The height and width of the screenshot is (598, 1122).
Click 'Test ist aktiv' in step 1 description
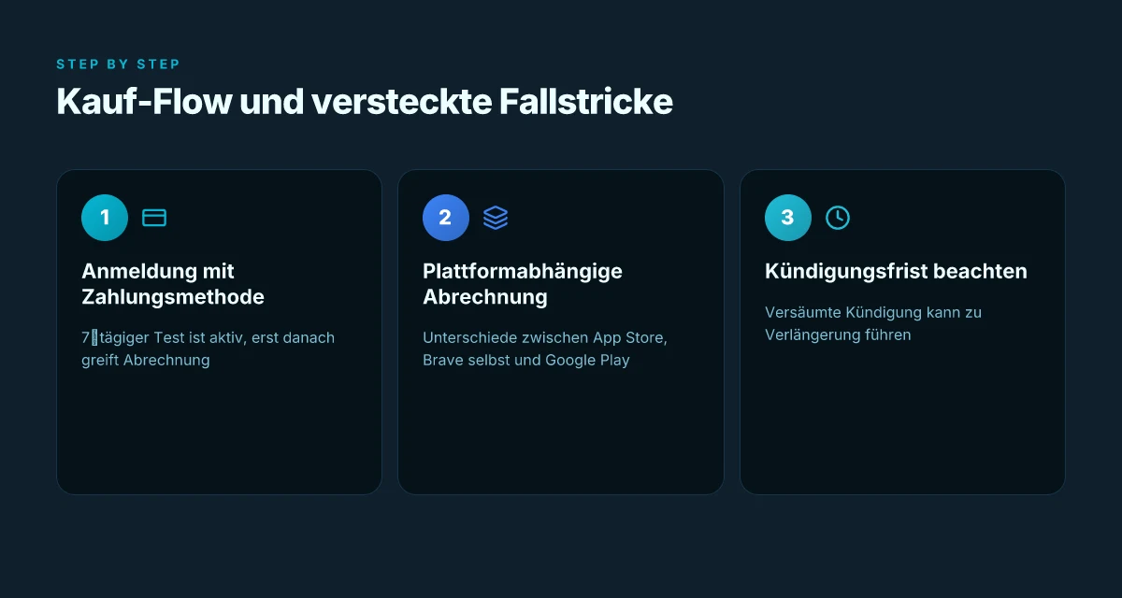click(203, 337)
